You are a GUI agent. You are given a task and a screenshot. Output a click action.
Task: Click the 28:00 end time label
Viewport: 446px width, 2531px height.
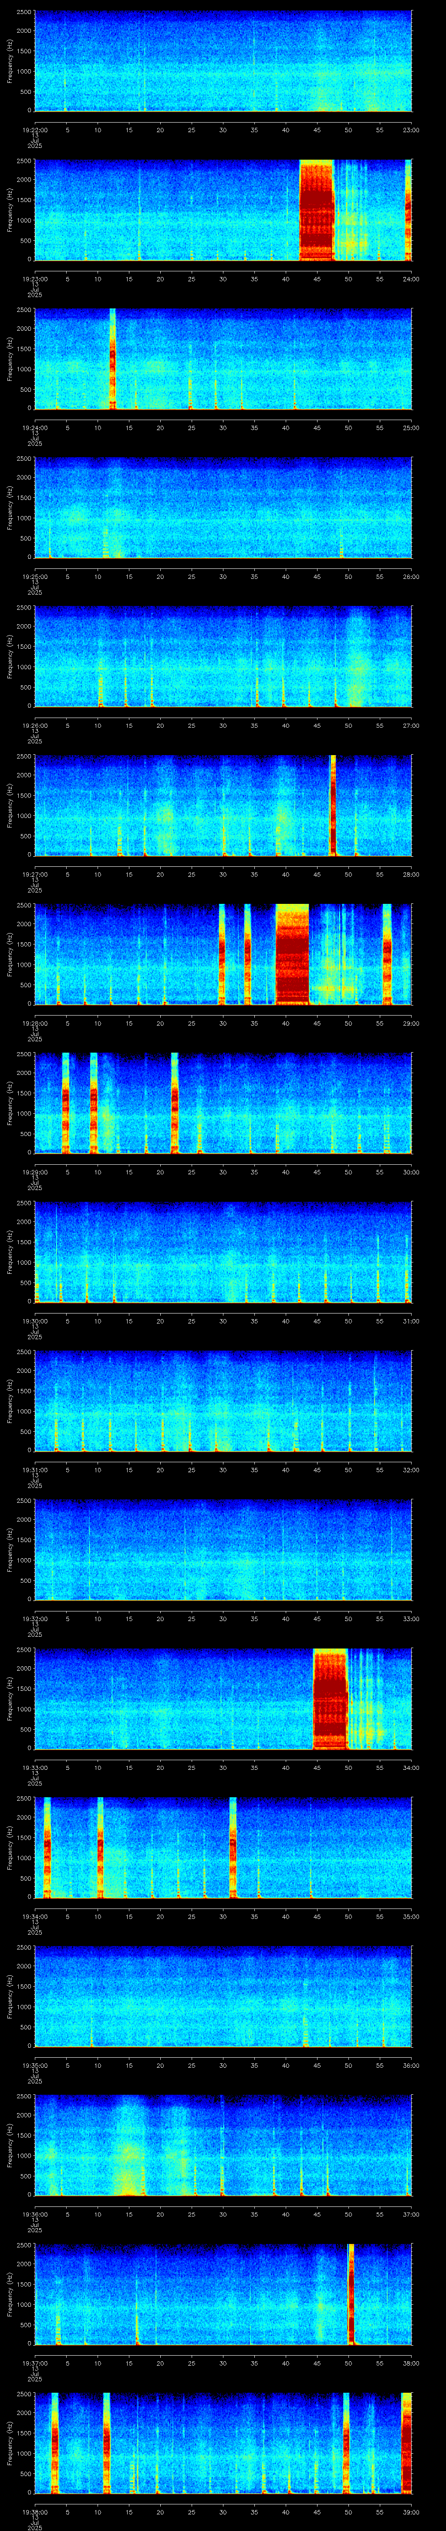[x=411, y=875]
